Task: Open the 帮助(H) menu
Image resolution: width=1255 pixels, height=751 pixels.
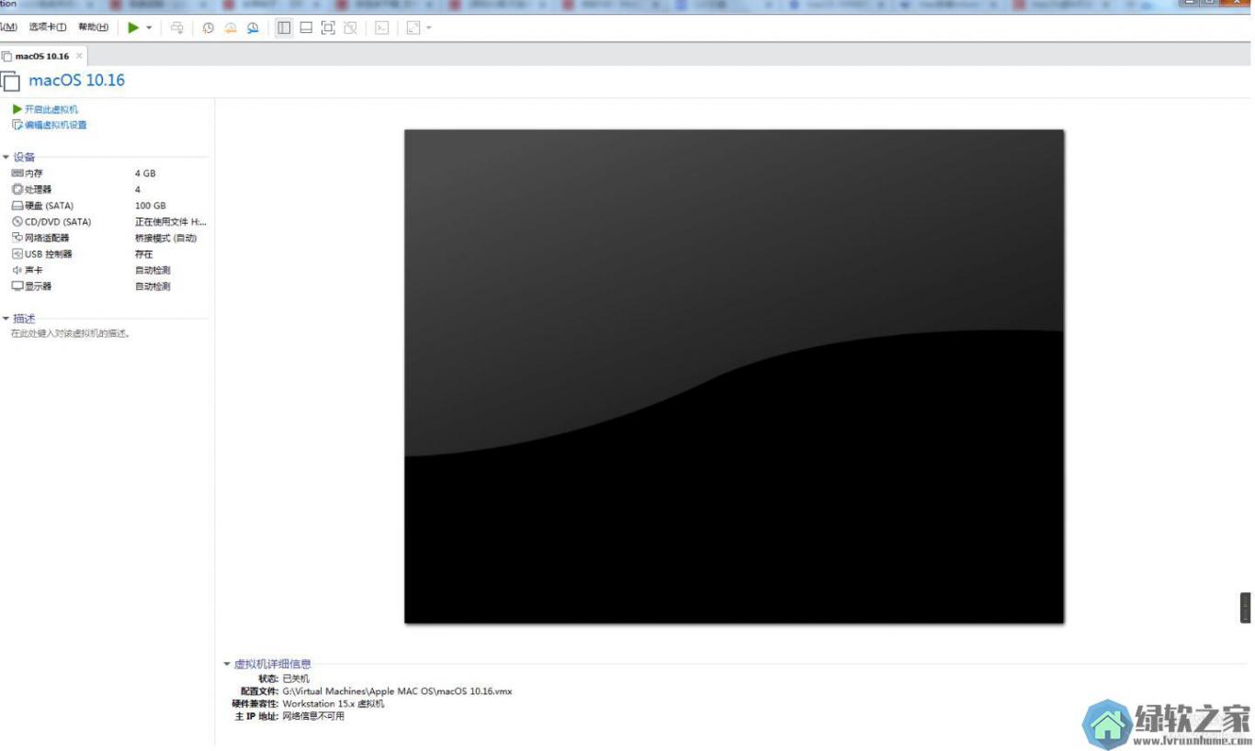Action: (x=93, y=28)
